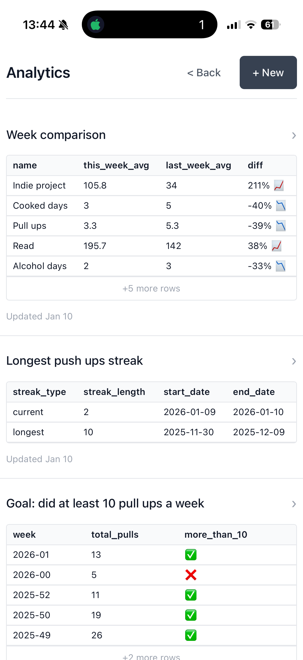Click the downward trend icon for Alcohol days

[x=280, y=266]
